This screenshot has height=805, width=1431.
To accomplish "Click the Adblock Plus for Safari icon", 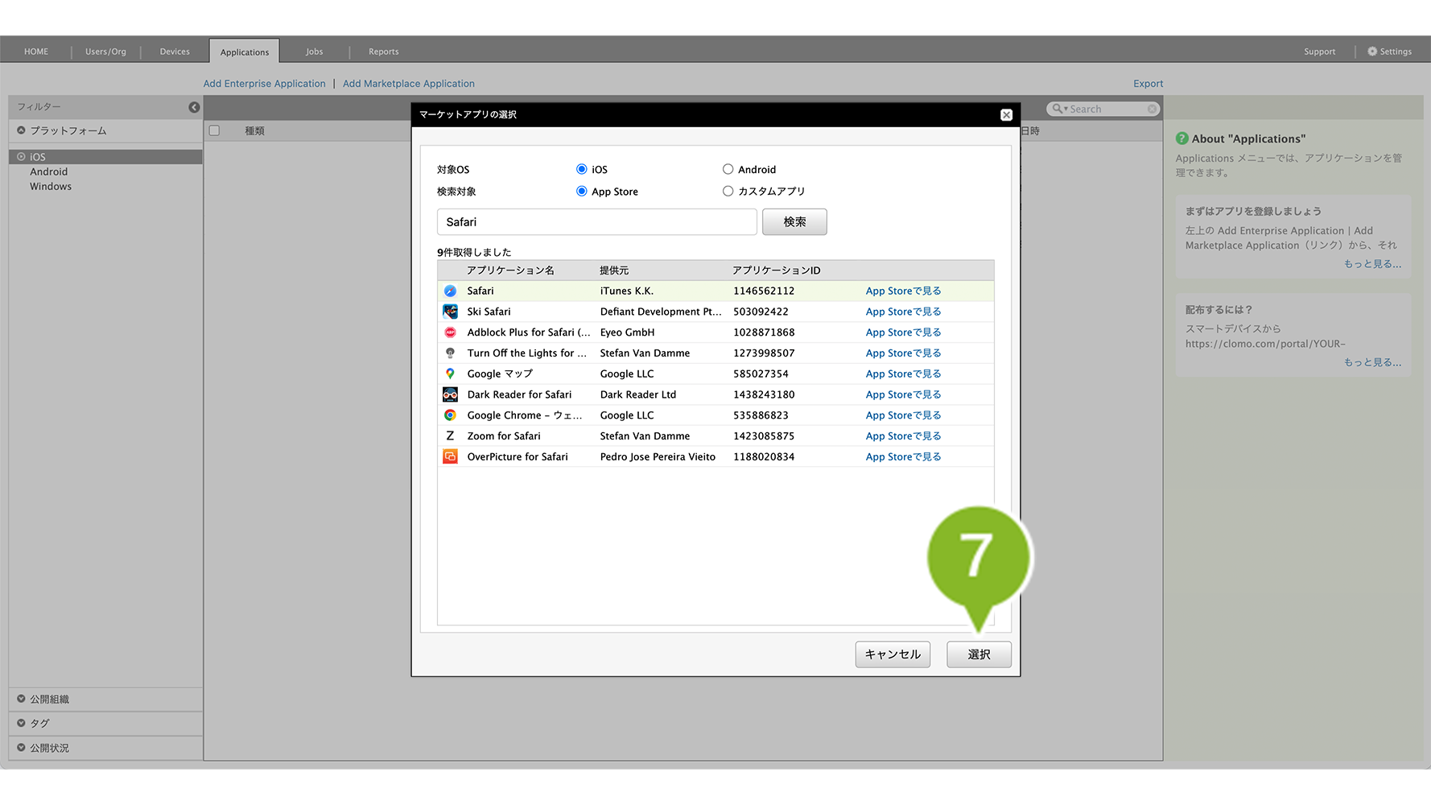I will pyautogui.click(x=450, y=332).
